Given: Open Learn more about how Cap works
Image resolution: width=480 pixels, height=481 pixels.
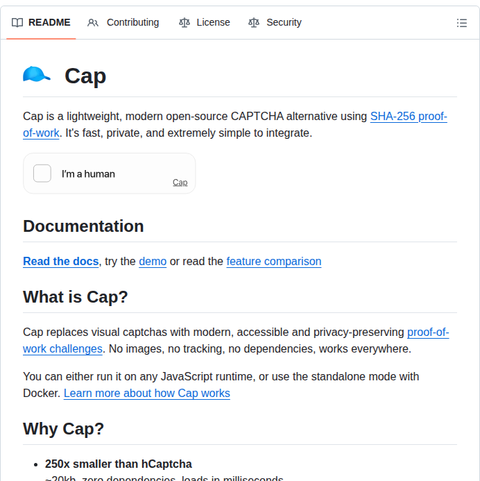Looking at the screenshot, I should click(147, 394).
